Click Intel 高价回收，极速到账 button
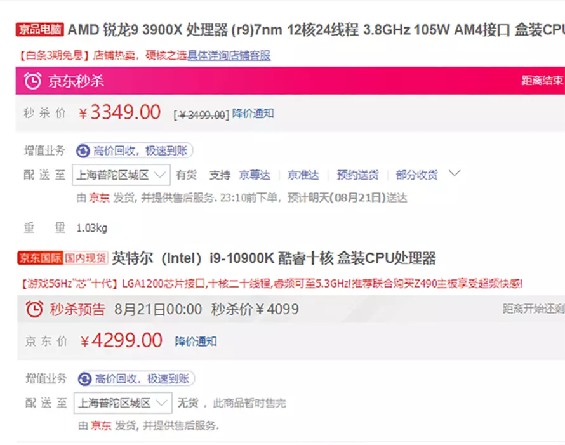The image size is (565, 445). [136, 379]
